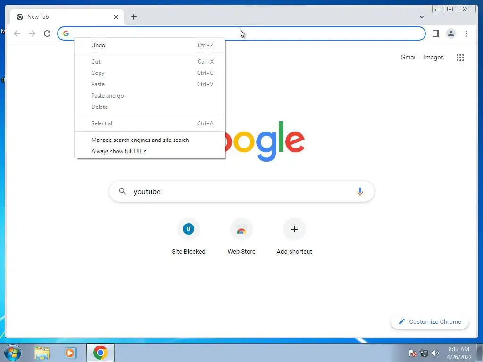
Task: Minimize the Chrome window
Action: (438, 9)
